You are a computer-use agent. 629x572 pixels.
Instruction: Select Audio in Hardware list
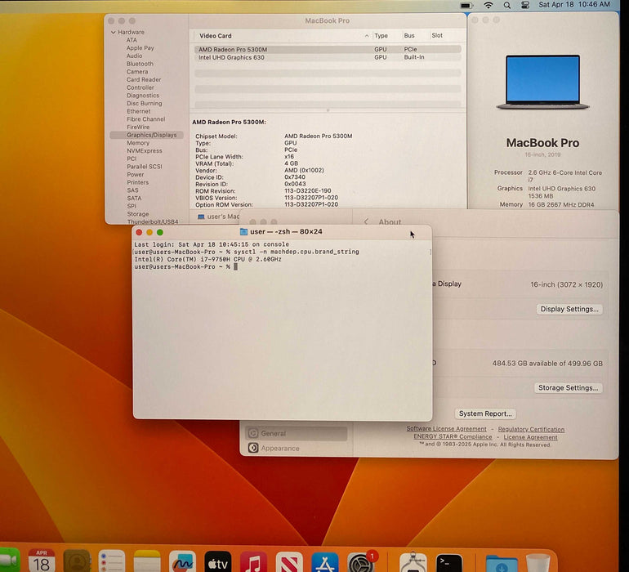pos(135,56)
